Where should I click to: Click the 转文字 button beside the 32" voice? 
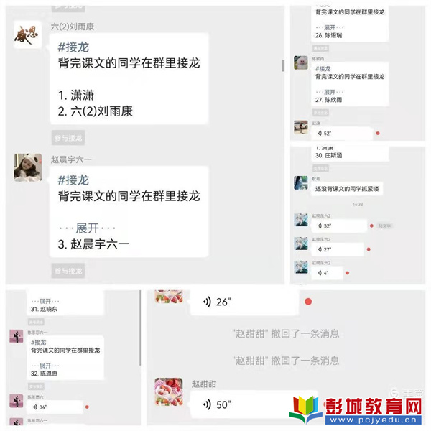click(384, 226)
